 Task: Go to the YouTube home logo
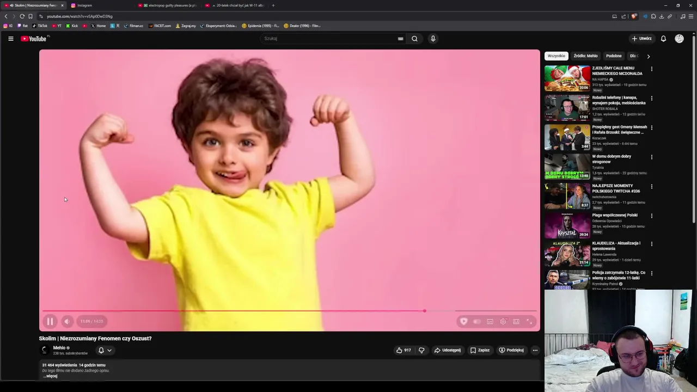point(34,39)
